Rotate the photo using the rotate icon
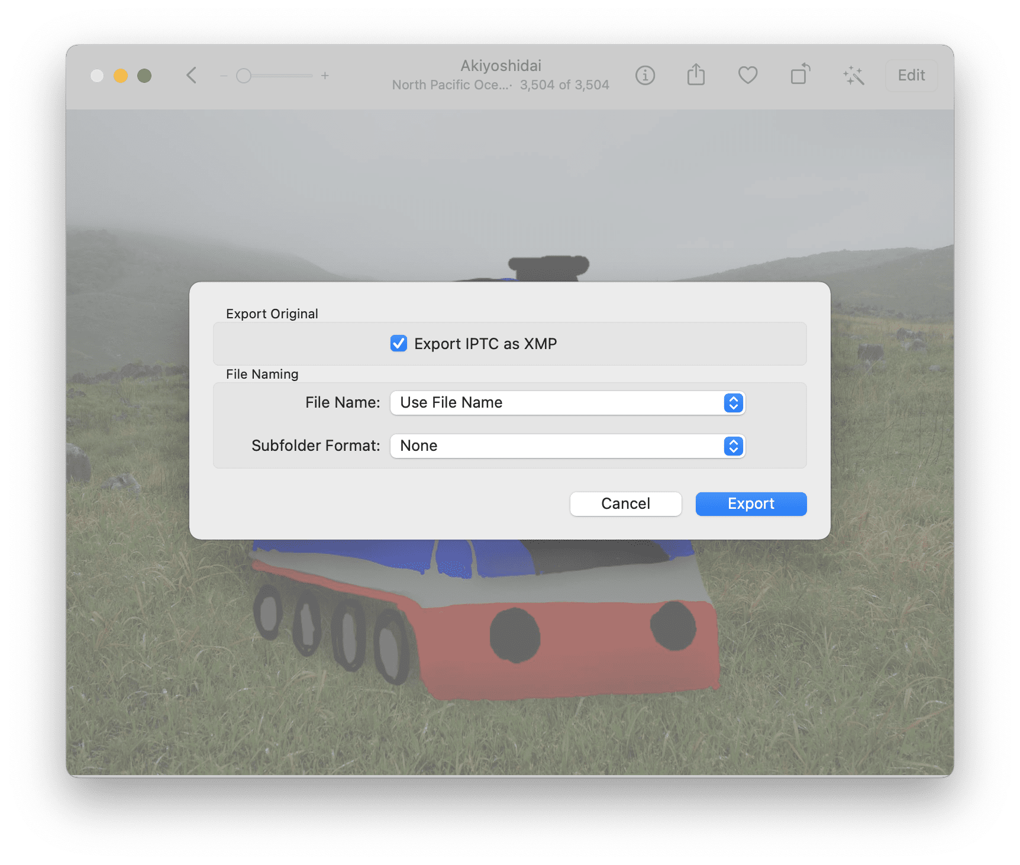The height and width of the screenshot is (865, 1020). (x=799, y=75)
